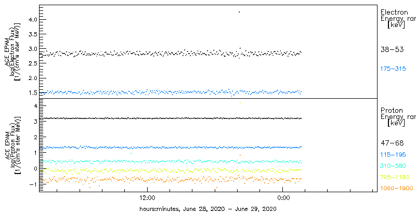Screen dimensions: 416x213
Task: Click the cyan 310-580 proton label
Action: coord(393,166)
